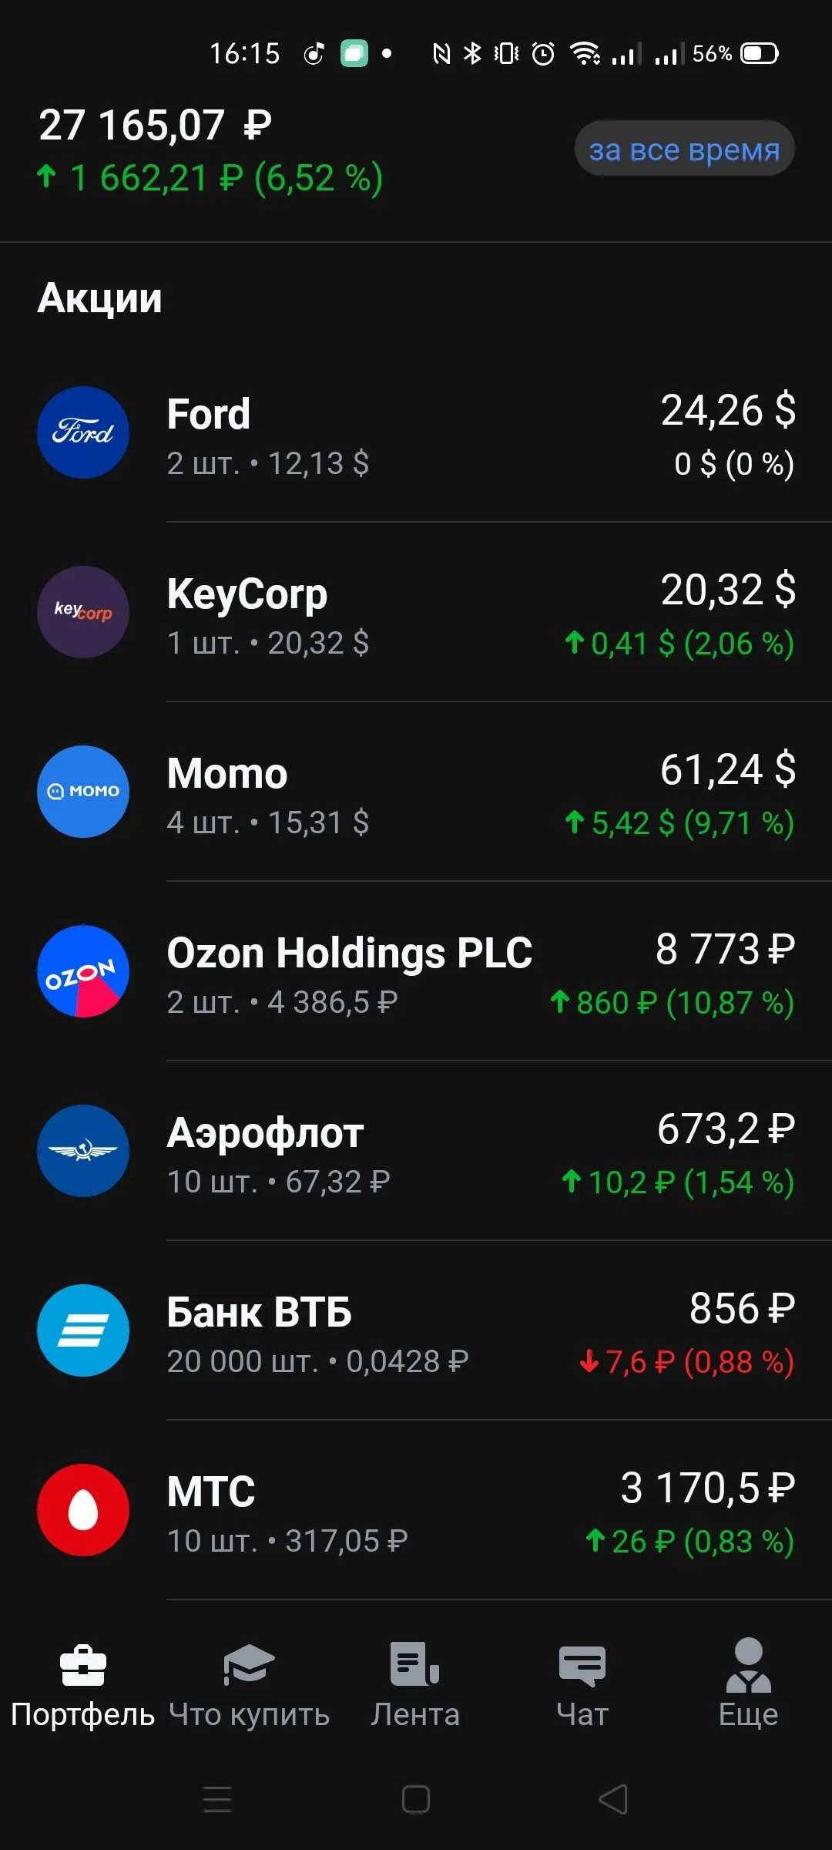
Task: Tap the Android back navigation button
Action: click(x=613, y=1800)
